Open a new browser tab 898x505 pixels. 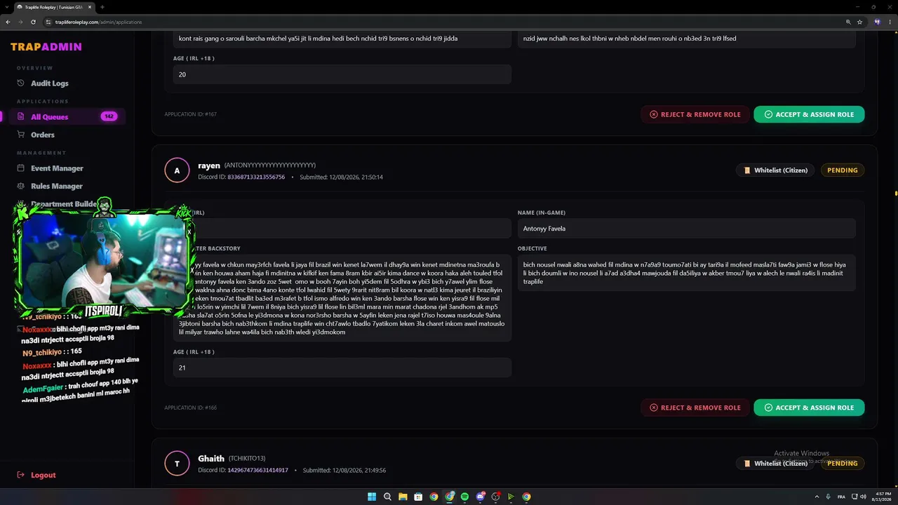point(102,7)
